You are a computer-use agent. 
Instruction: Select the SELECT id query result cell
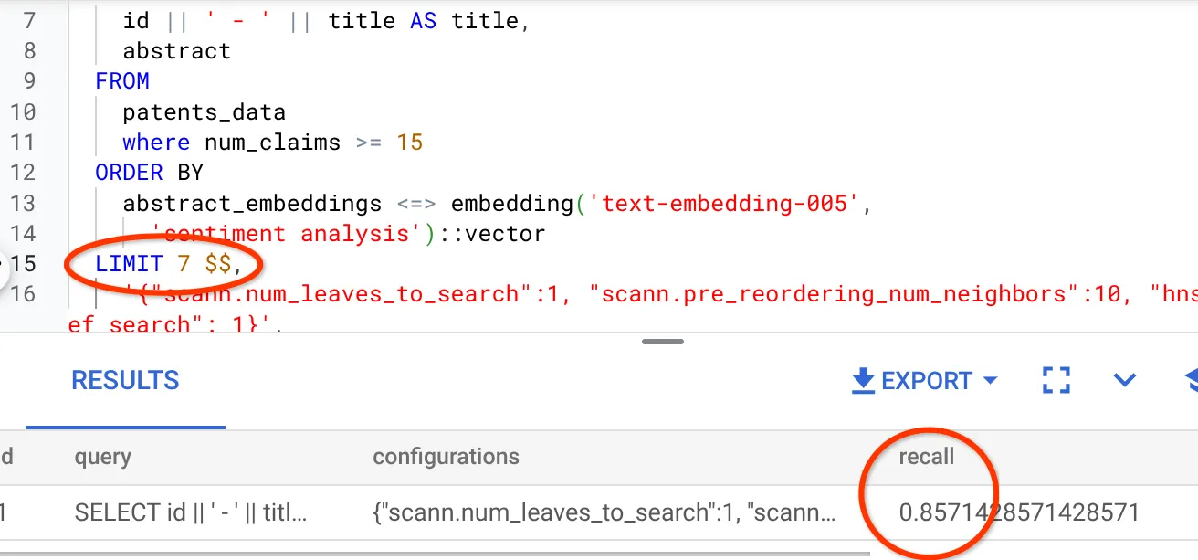click(191, 512)
